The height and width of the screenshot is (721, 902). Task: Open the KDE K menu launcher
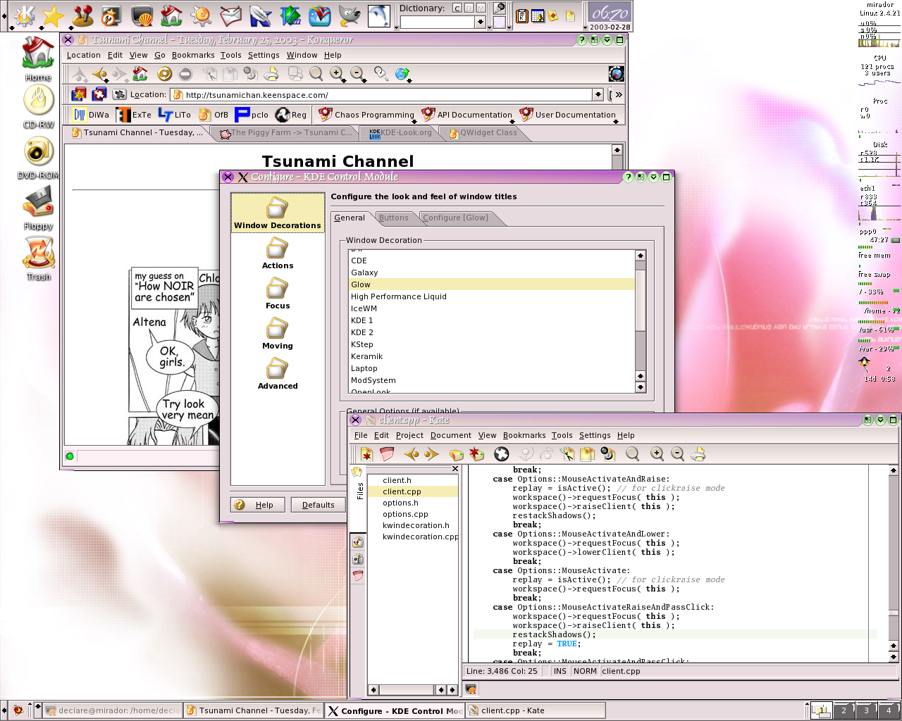coord(24,15)
